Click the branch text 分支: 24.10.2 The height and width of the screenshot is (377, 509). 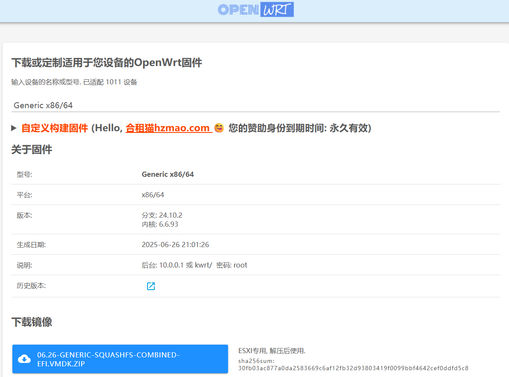162,215
